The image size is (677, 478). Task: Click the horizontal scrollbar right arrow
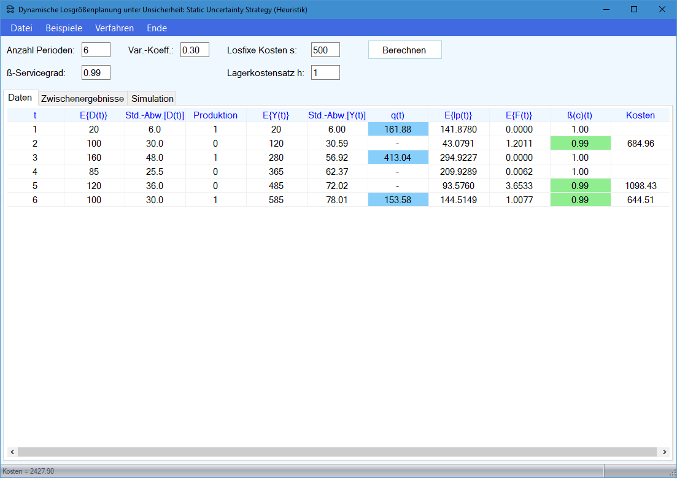click(664, 452)
